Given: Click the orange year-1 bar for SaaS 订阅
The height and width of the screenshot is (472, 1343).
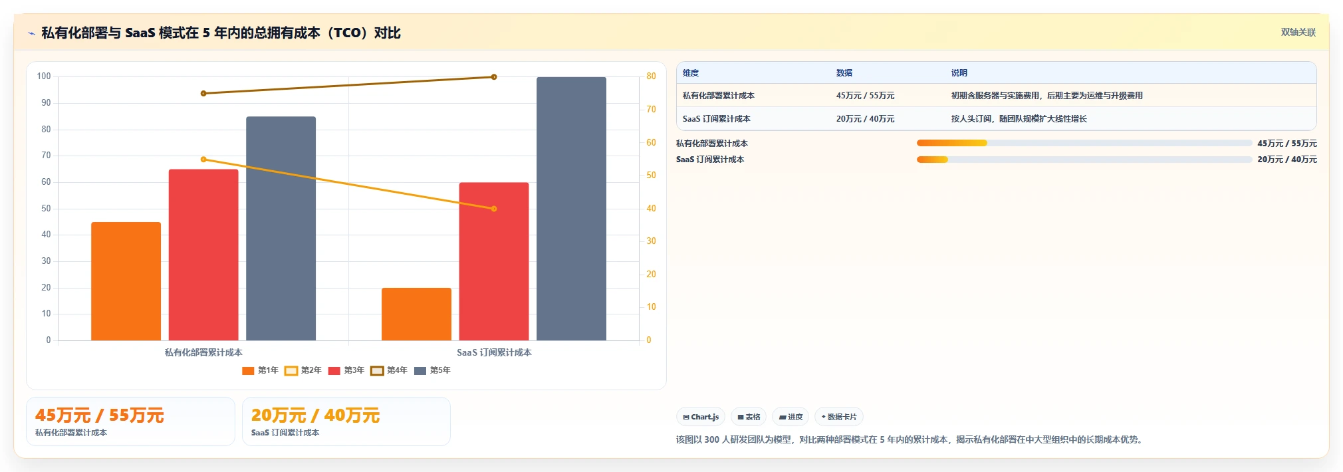Looking at the screenshot, I should pos(416,314).
